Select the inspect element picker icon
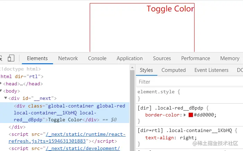Screen dimensions: 243x151 [x=1, y=58]
